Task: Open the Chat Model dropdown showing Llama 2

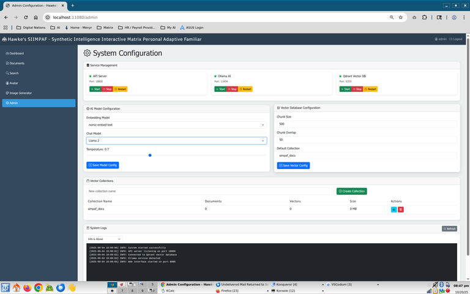Action: (176, 140)
